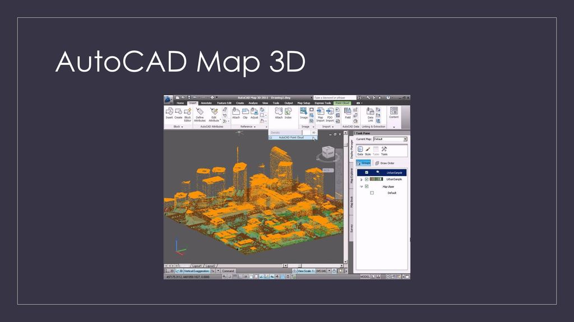
Task: Click the Style icon in Task Pane
Action: (368, 151)
